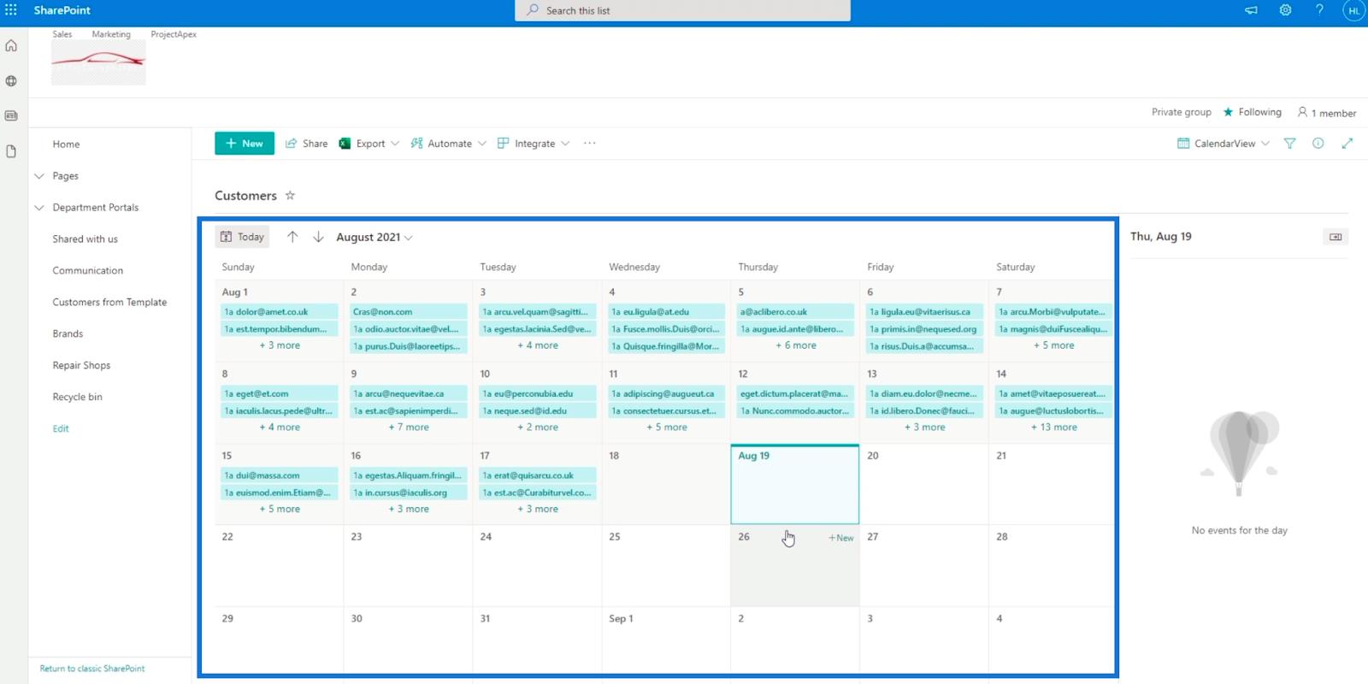
Task: Open Communication in site navigation
Action: (87, 271)
